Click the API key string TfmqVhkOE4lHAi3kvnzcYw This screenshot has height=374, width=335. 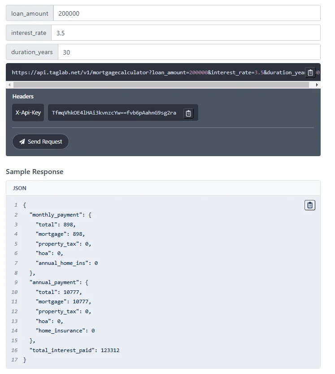(114, 113)
